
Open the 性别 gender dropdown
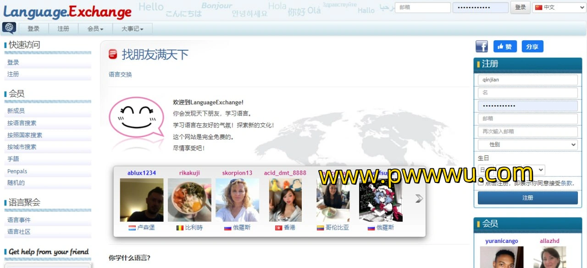(x=528, y=145)
